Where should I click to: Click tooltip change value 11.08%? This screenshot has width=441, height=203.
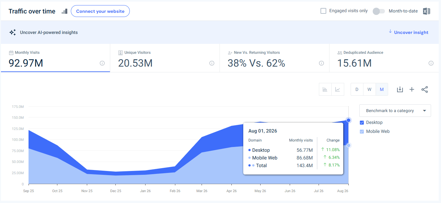click(333, 150)
